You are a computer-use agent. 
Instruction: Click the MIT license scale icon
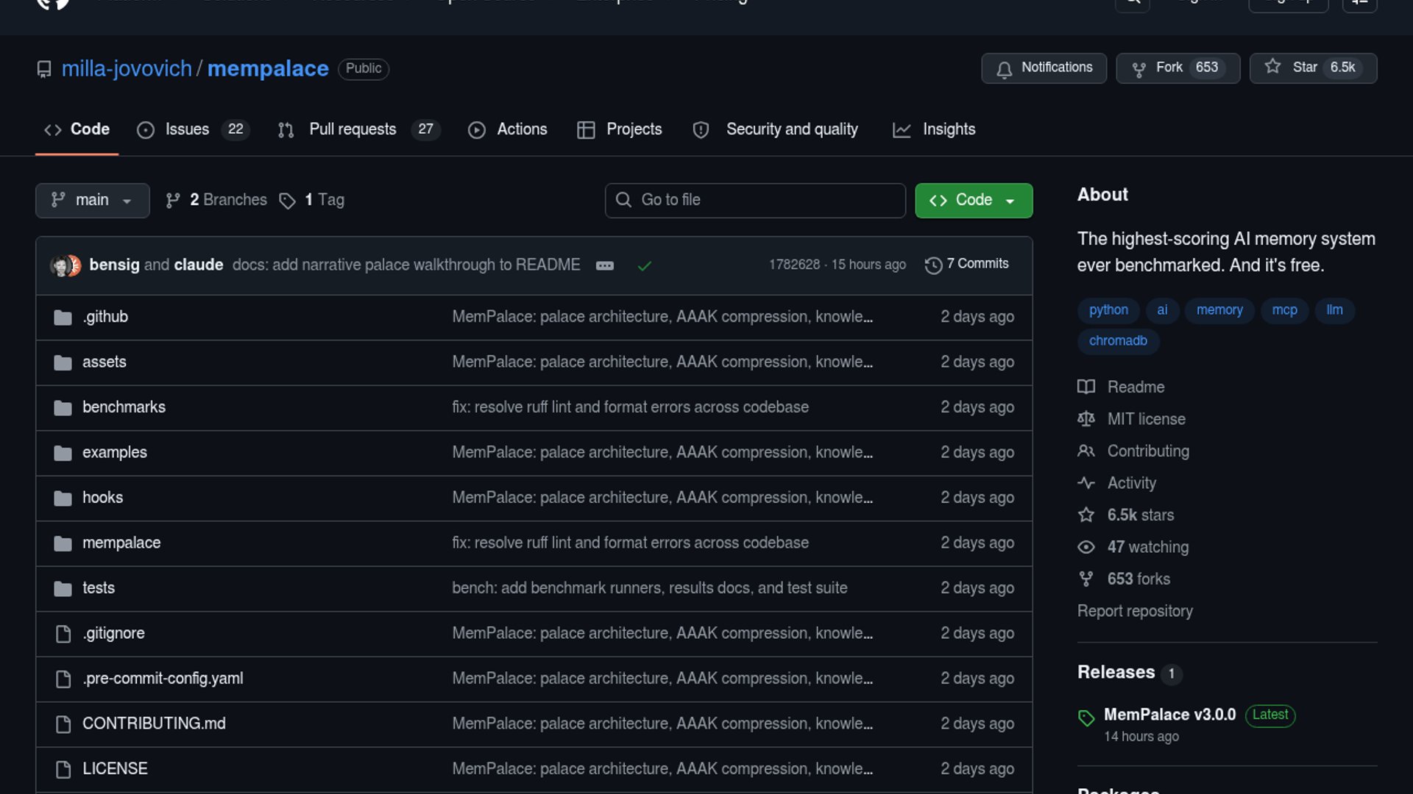click(1086, 419)
